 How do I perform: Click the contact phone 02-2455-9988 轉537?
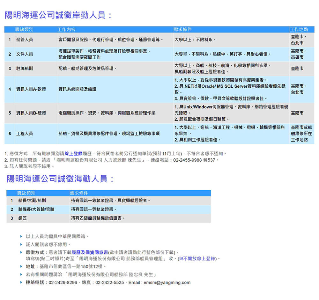[194, 160]
